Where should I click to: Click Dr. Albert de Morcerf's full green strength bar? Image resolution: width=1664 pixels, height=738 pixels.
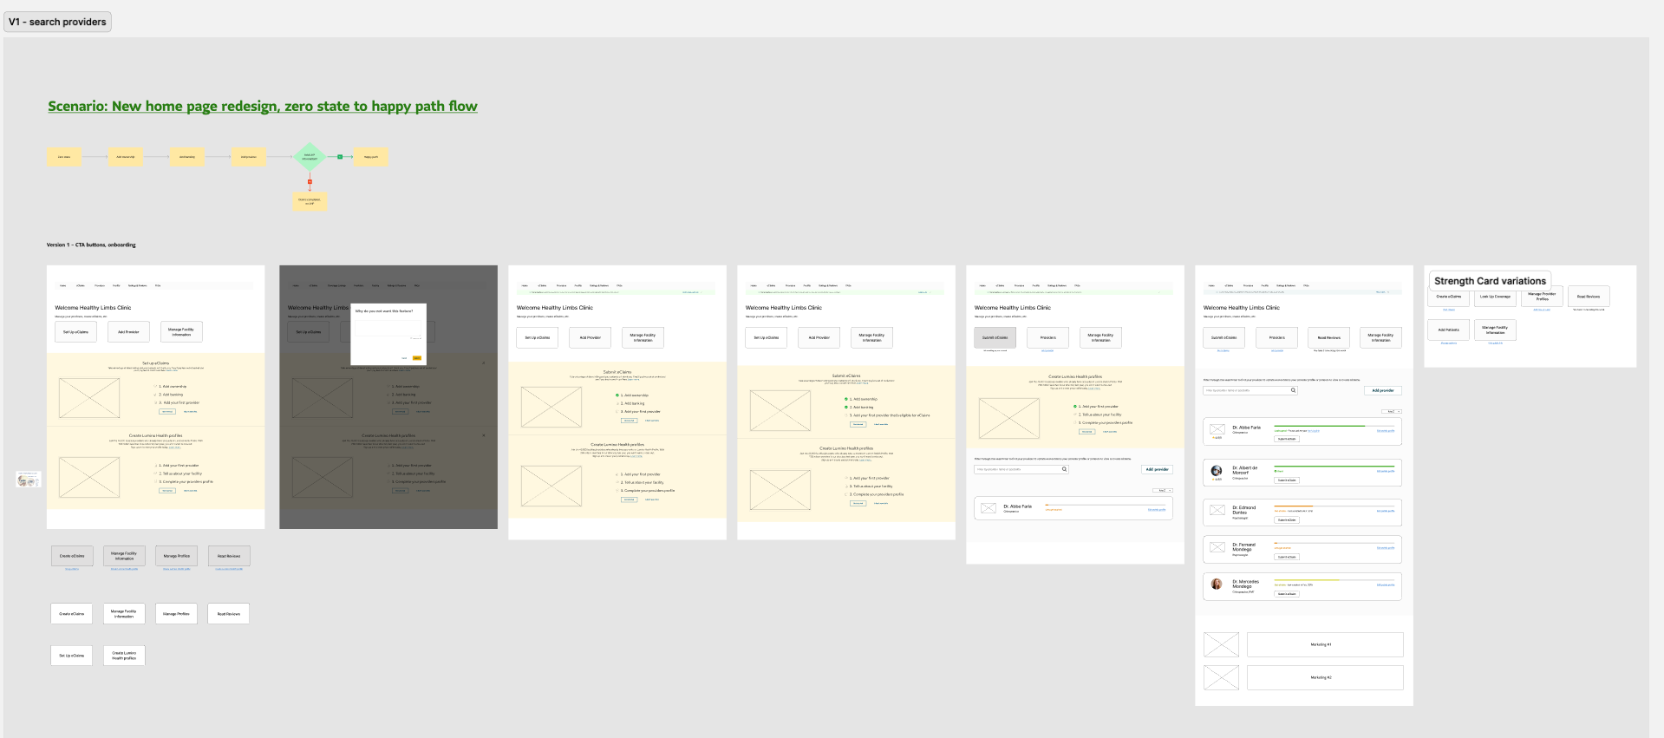[x=1334, y=467]
